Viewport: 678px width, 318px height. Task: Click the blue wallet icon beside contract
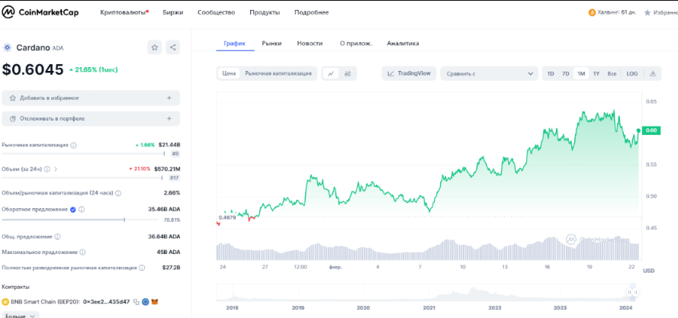pos(145,302)
